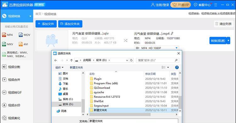Select 下载 in navigation tree
This screenshot has width=236, height=123.
pyautogui.click(x=63, y=84)
